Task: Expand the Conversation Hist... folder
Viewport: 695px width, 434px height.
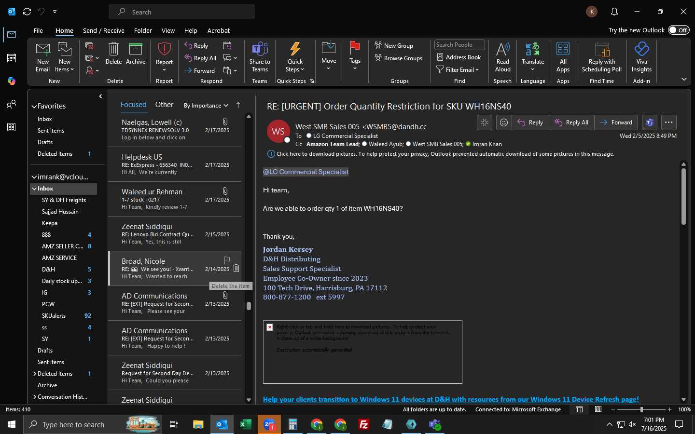Action: point(35,397)
